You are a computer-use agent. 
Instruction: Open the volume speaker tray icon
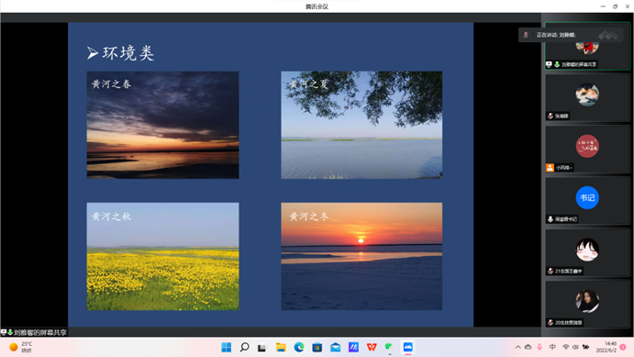pos(575,347)
